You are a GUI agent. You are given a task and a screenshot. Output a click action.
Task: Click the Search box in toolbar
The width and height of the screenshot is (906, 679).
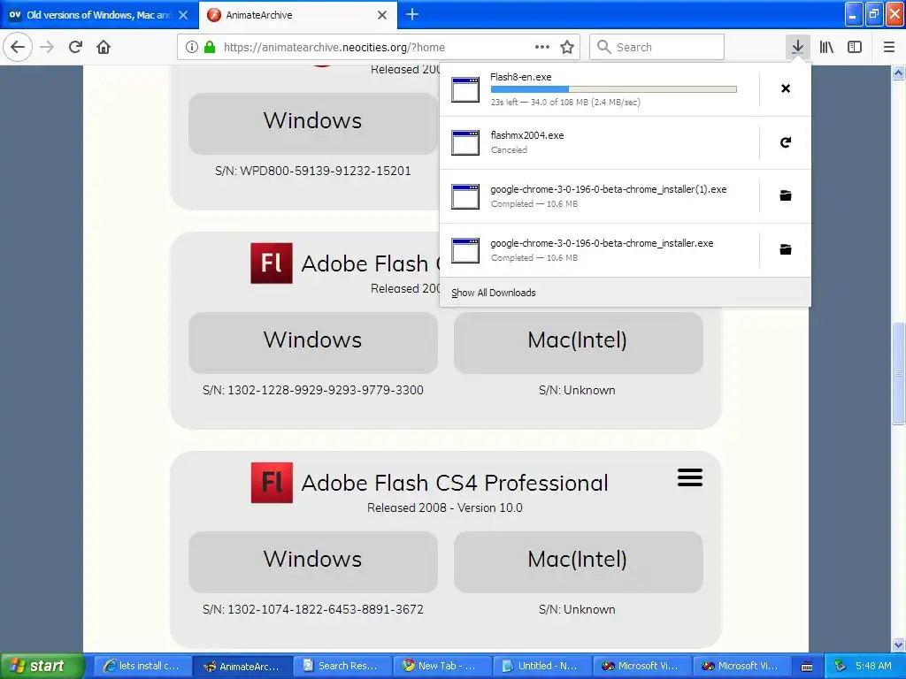656,47
